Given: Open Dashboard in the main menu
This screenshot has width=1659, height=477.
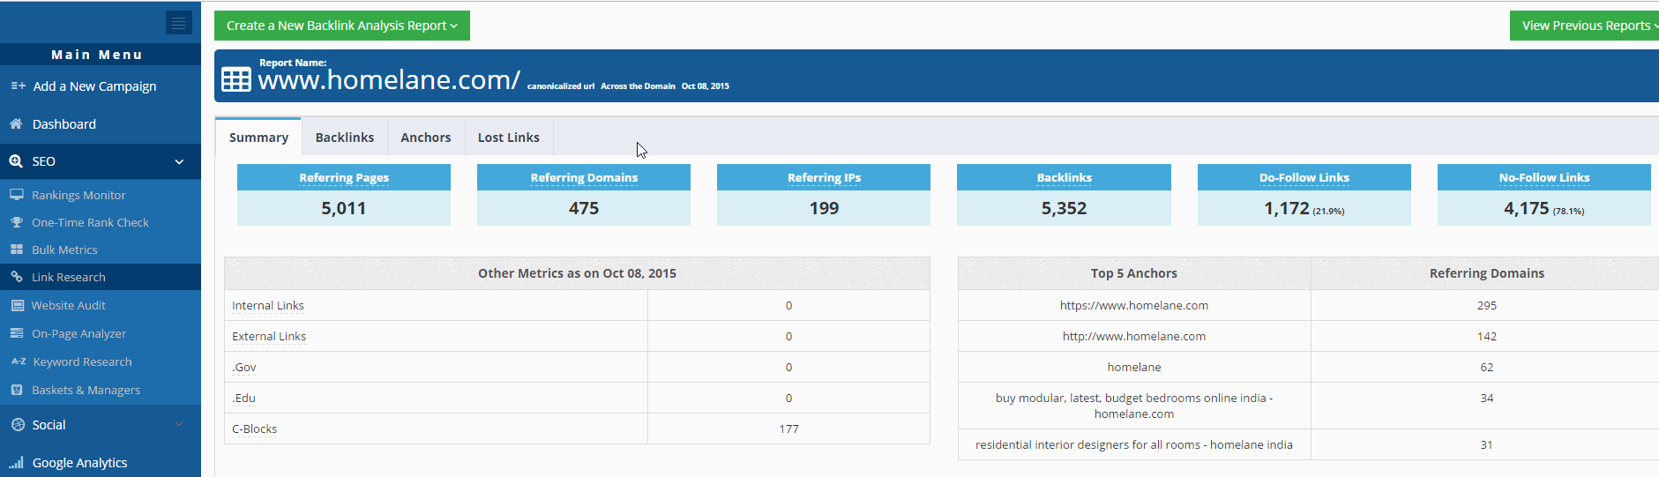Looking at the screenshot, I should pos(64,124).
